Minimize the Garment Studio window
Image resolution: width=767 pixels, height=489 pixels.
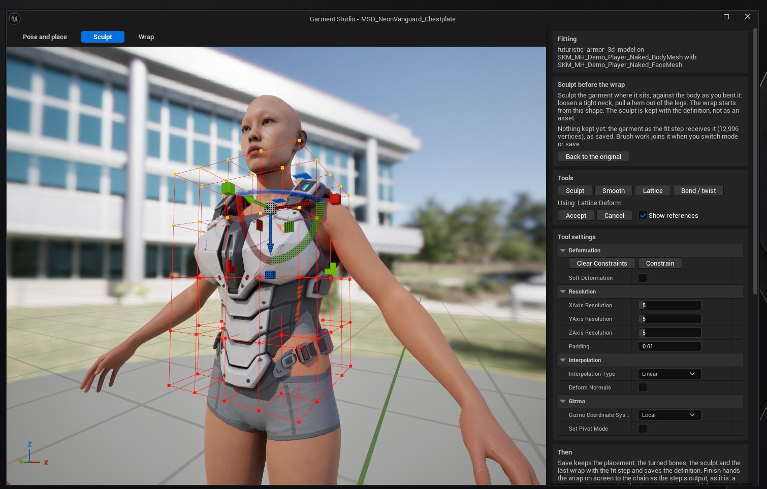pos(705,17)
